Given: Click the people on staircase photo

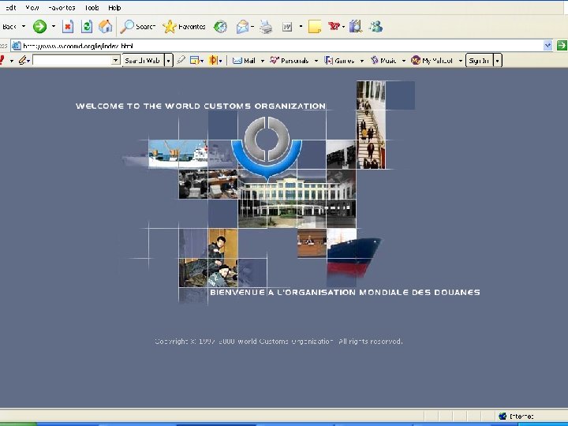Looking at the screenshot, I should 371,125.
